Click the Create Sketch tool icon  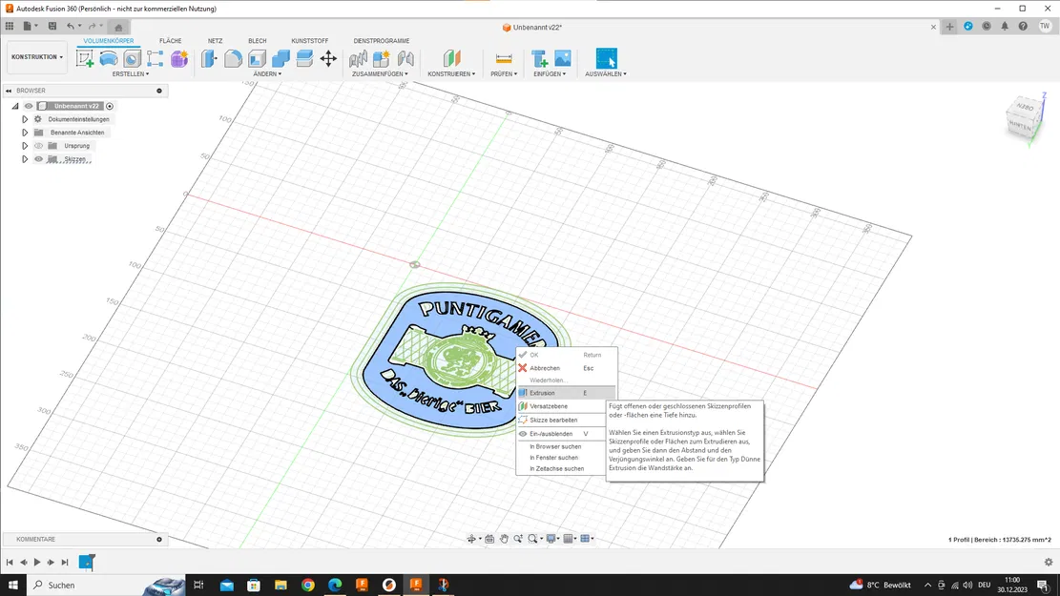pyautogui.click(x=85, y=59)
